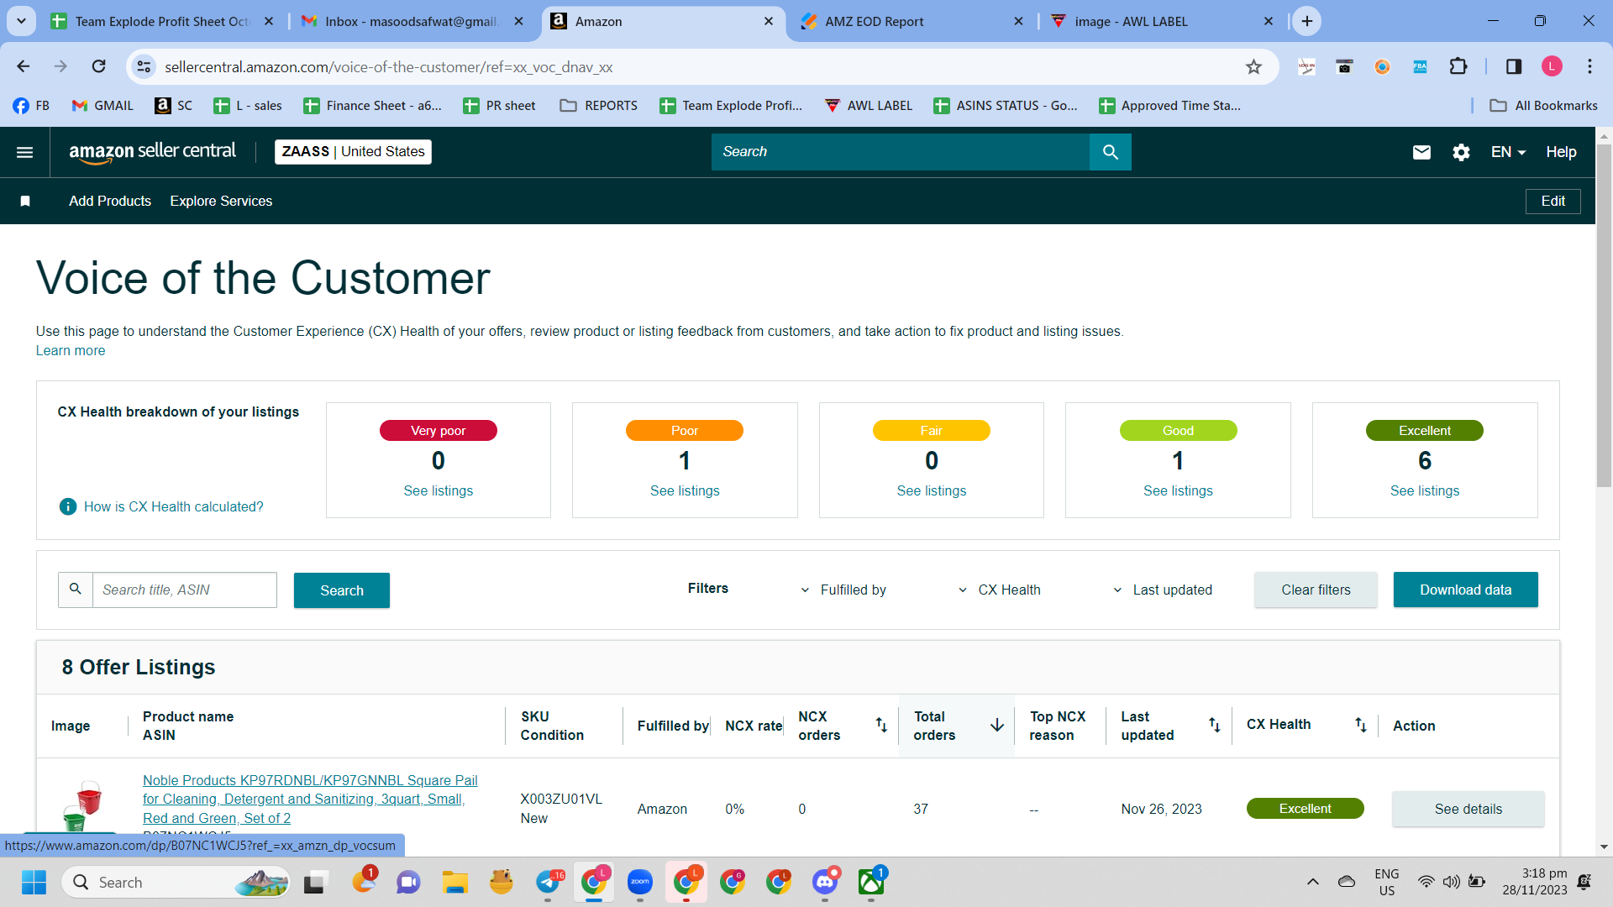Click the Help link in header
The image size is (1613, 907).
pos(1561,152)
